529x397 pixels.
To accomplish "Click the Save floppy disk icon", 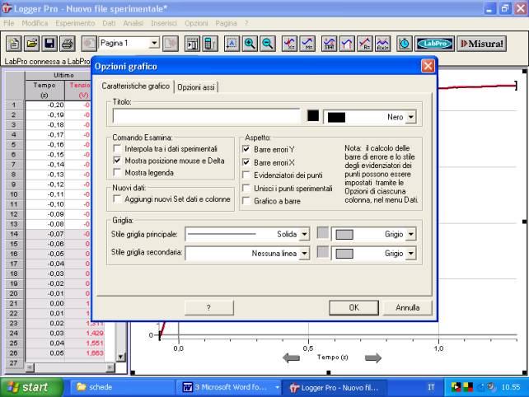I will coord(49,44).
